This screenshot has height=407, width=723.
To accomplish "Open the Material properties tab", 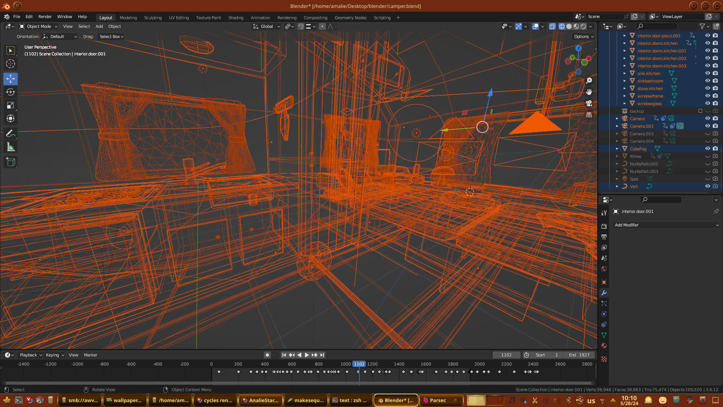I will [x=604, y=346].
